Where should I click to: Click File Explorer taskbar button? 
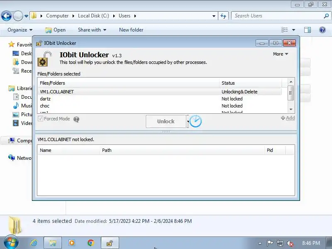53,243
